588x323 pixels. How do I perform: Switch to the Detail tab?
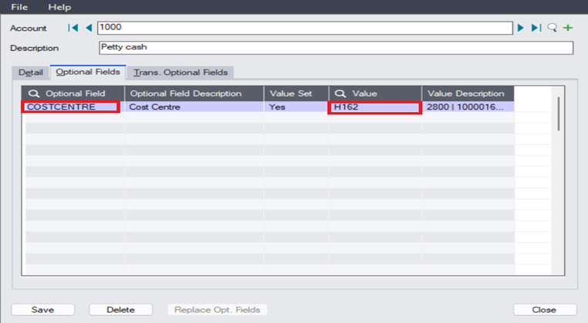click(x=31, y=72)
